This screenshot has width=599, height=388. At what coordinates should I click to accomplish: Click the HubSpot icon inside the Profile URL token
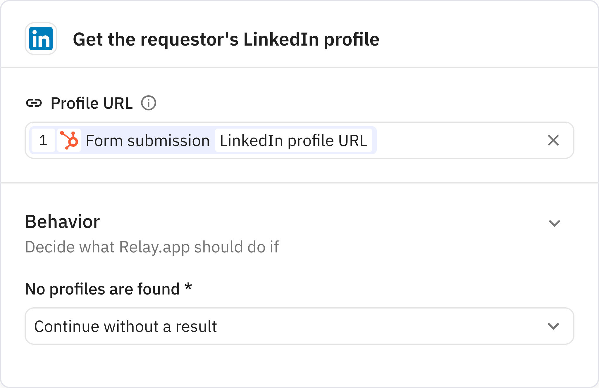click(x=69, y=141)
